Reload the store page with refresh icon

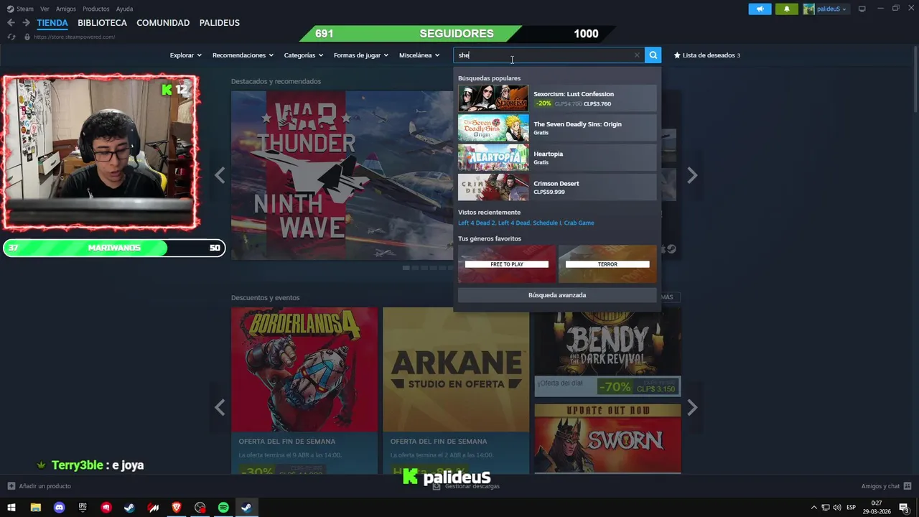[x=11, y=37]
